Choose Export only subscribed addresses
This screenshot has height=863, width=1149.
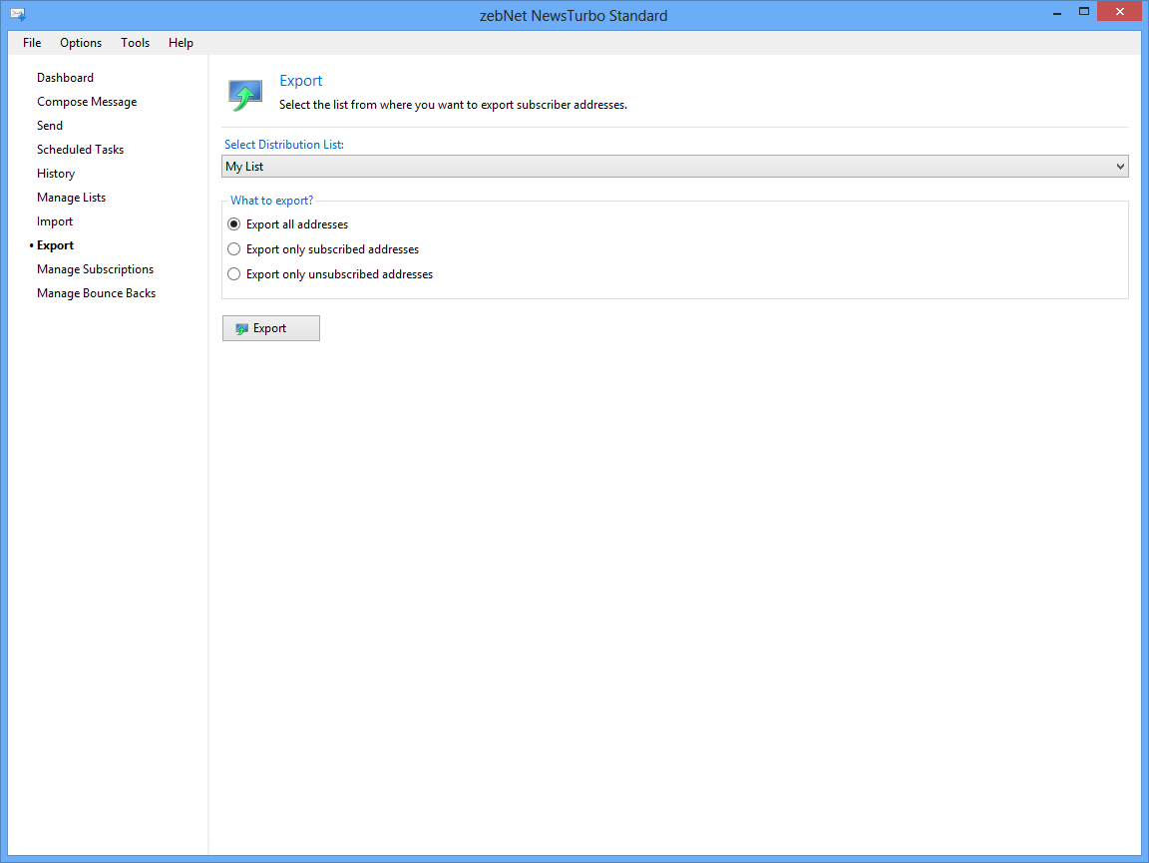(234, 249)
